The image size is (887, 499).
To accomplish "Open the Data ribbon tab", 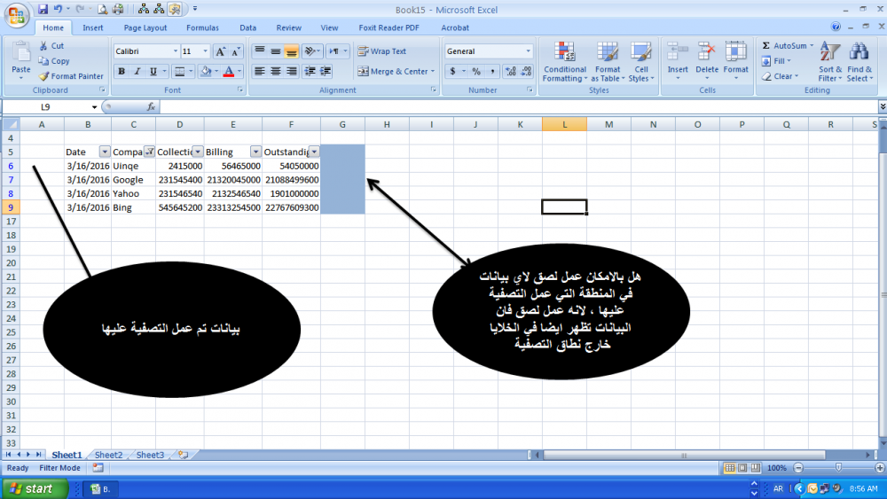I will (x=247, y=27).
